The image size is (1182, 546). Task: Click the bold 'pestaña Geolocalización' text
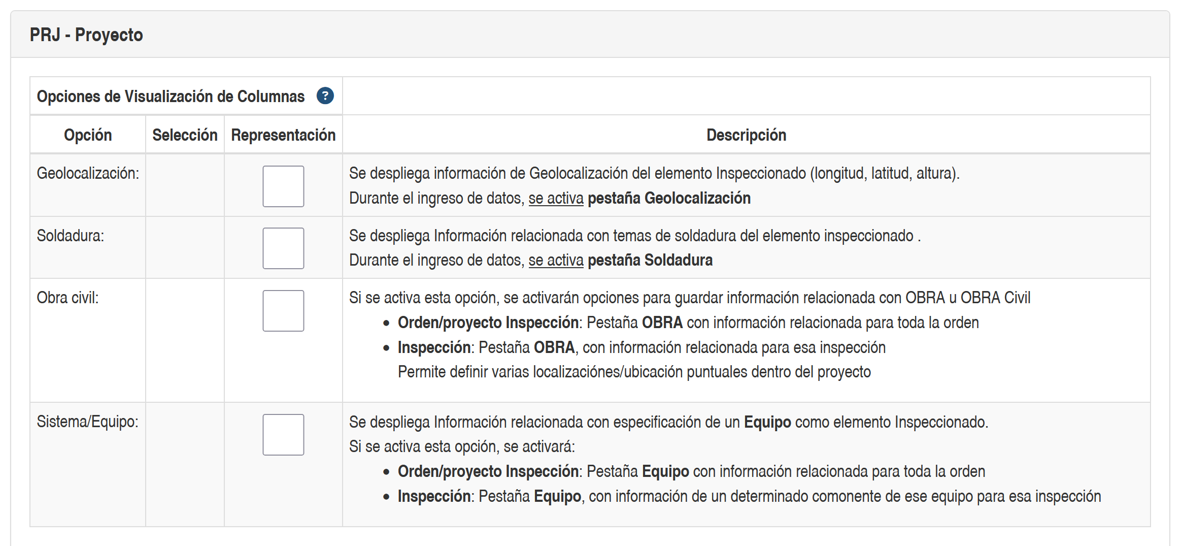pos(669,198)
